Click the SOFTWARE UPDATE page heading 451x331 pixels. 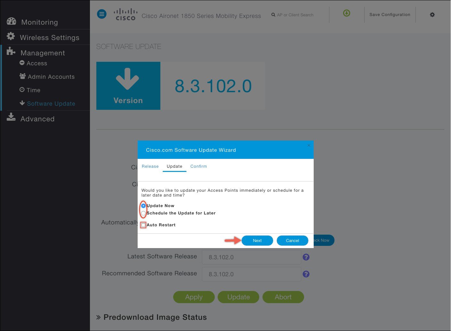point(129,47)
